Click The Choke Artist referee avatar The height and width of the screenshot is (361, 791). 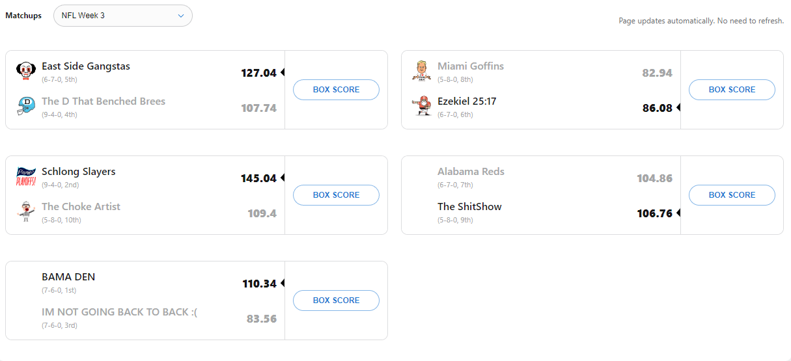pos(25,211)
